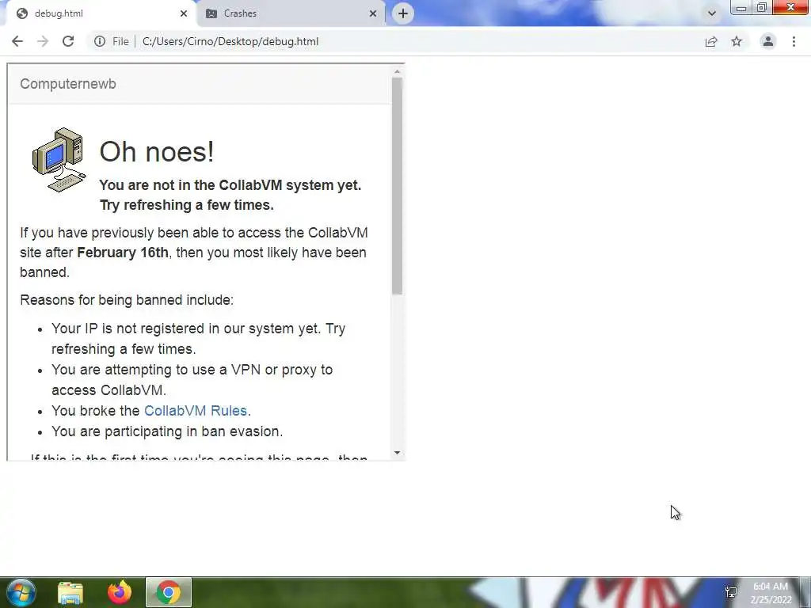This screenshot has height=608, width=811.
Task: Go back using the browser back arrow
Action: click(x=17, y=41)
